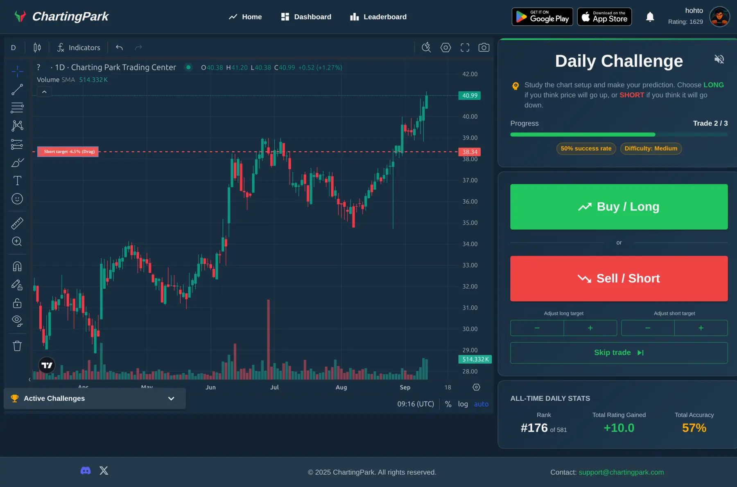The width and height of the screenshot is (737, 487).
Task: Open the long position forecasting tool
Action: [17, 144]
